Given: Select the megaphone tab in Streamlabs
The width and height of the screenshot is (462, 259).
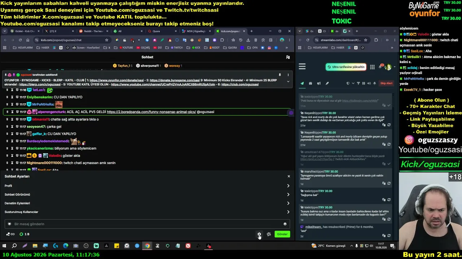Looking at the screenshot, I should point(319,83).
